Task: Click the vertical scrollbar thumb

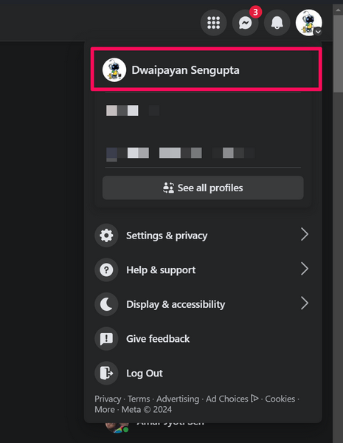Action: point(338,54)
